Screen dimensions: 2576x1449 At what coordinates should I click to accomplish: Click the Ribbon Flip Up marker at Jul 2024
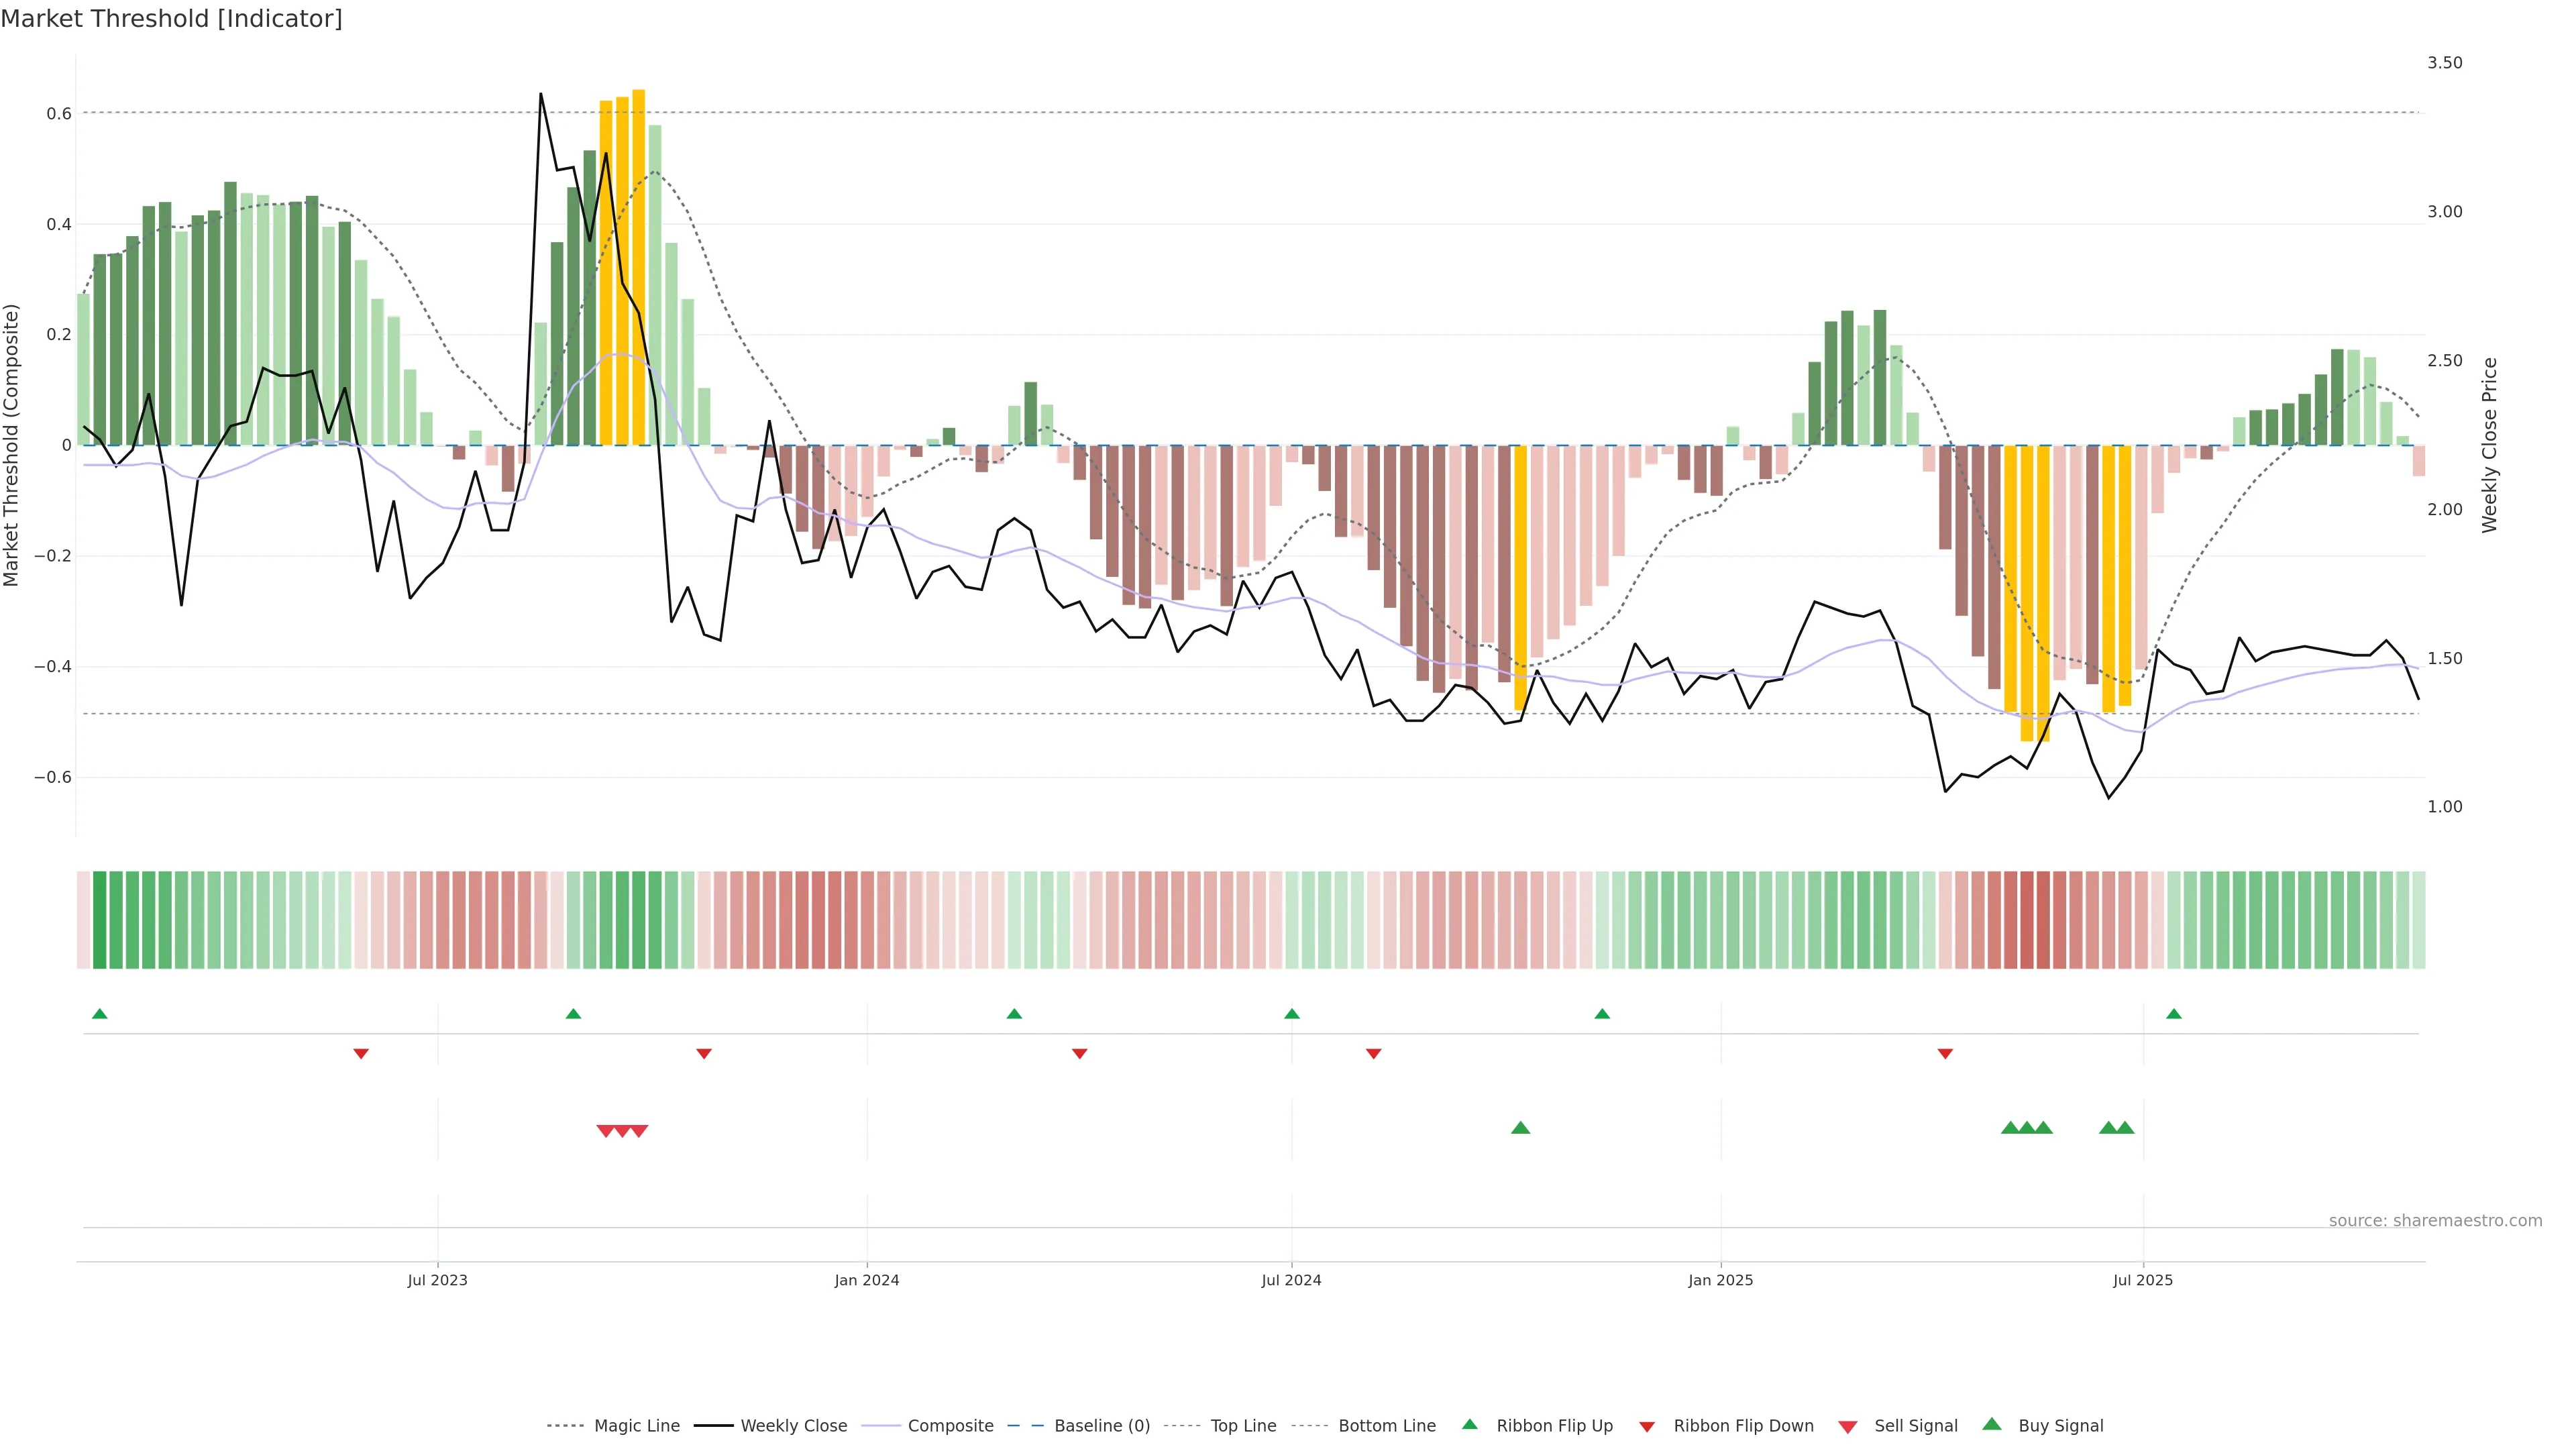coord(1291,1014)
